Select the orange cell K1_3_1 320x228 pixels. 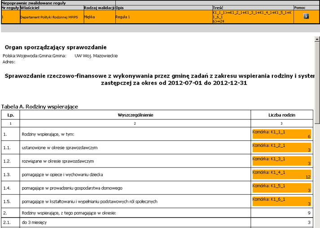(281, 161)
